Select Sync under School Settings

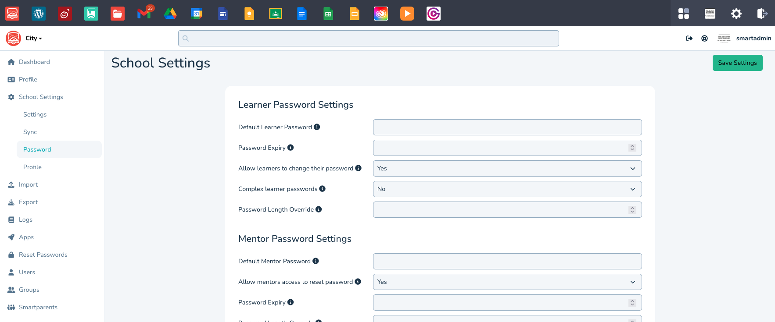(30, 132)
